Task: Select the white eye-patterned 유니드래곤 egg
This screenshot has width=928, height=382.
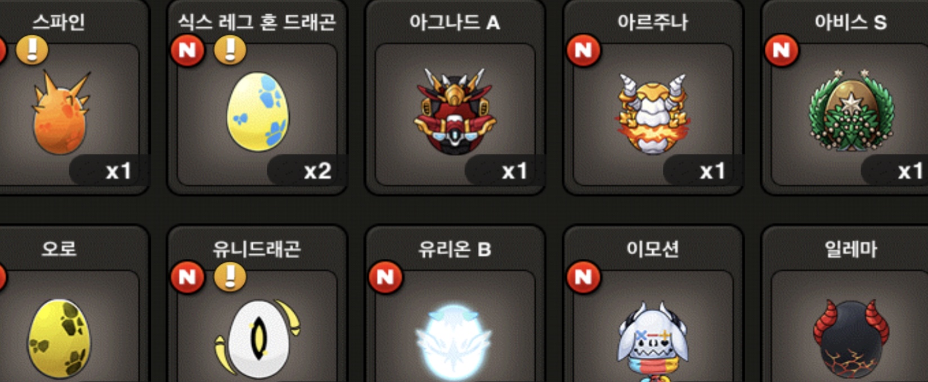Action: click(x=257, y=338)
